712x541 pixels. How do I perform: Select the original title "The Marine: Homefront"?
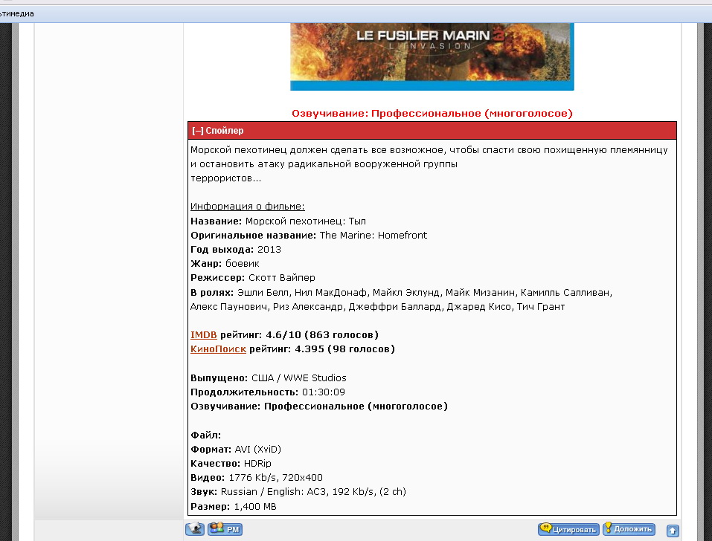pyautogui.click(x=373, y=236)
